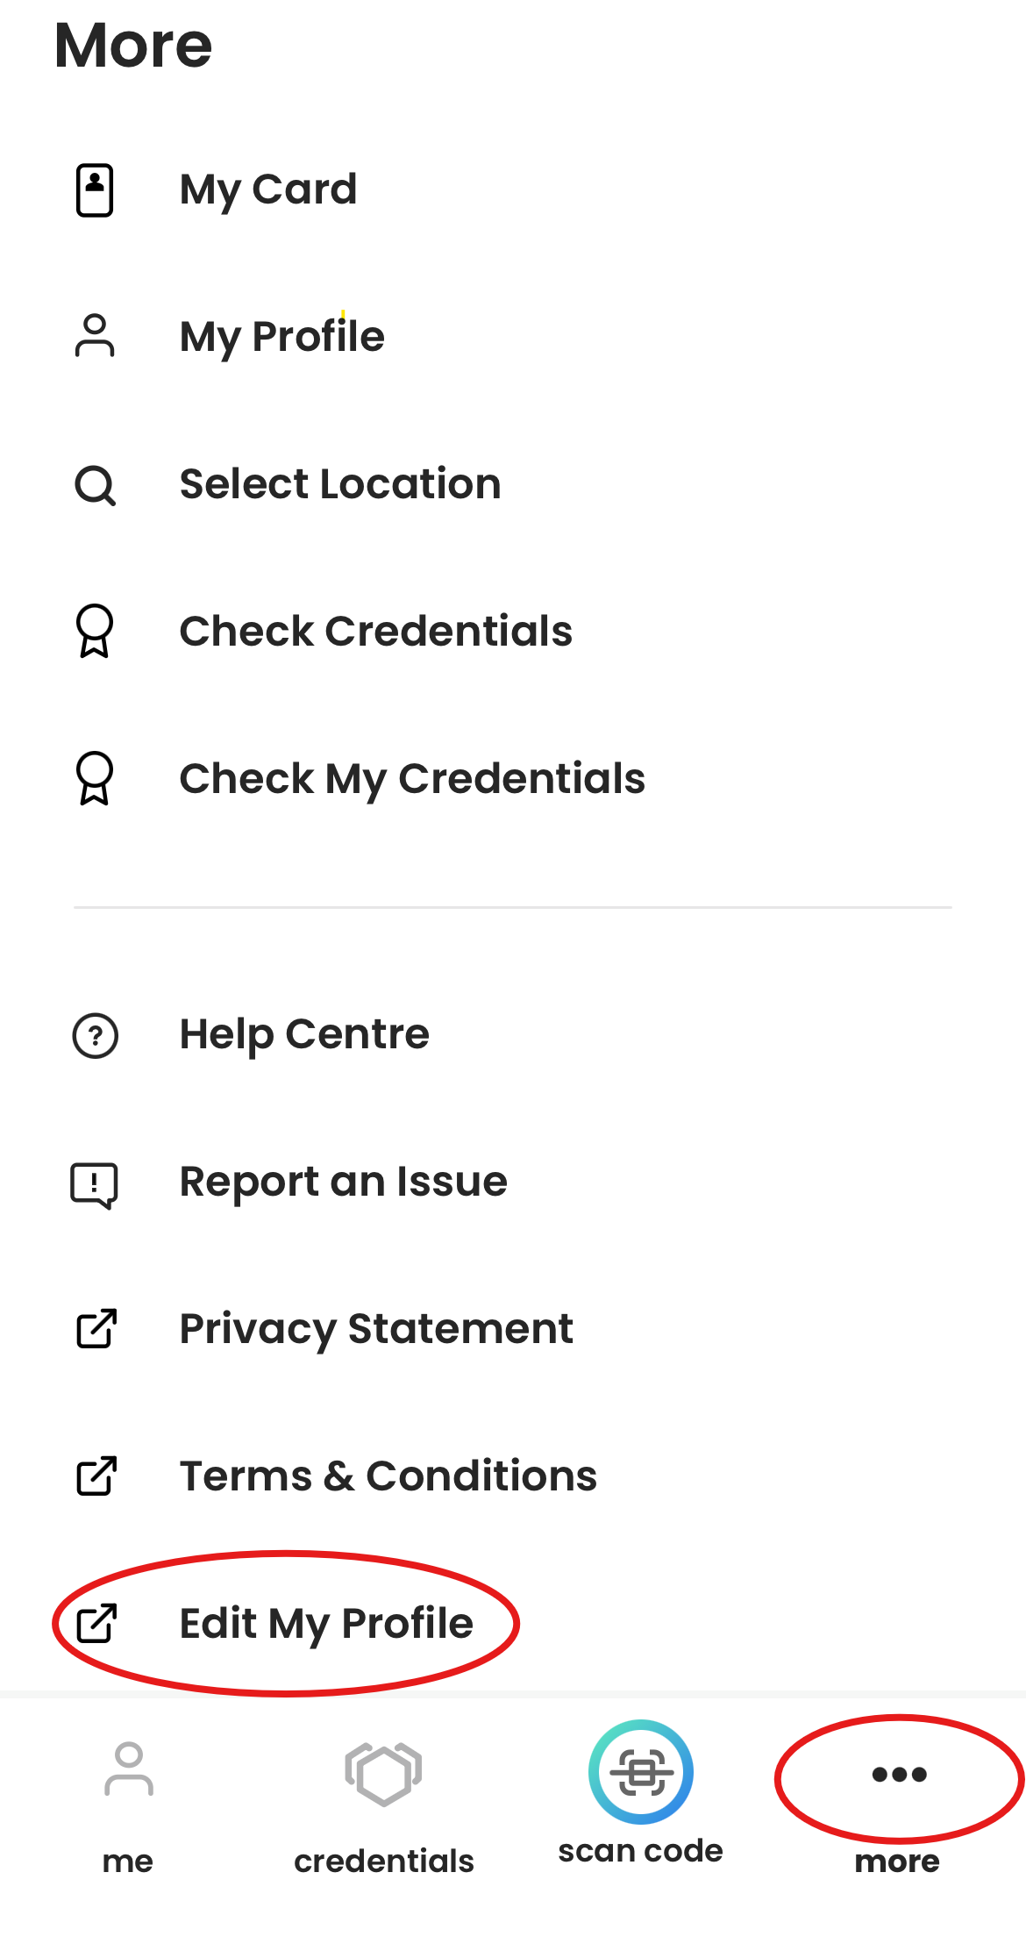
Task: Tap the Terms & Conditions external link icon
Action: 96,1476
